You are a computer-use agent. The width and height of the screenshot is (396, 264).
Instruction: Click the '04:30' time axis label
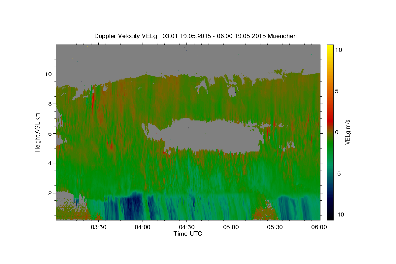tap(187, 227)
